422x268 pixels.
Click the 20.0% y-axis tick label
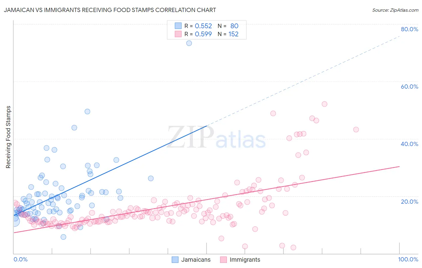(x=409, y=202)
